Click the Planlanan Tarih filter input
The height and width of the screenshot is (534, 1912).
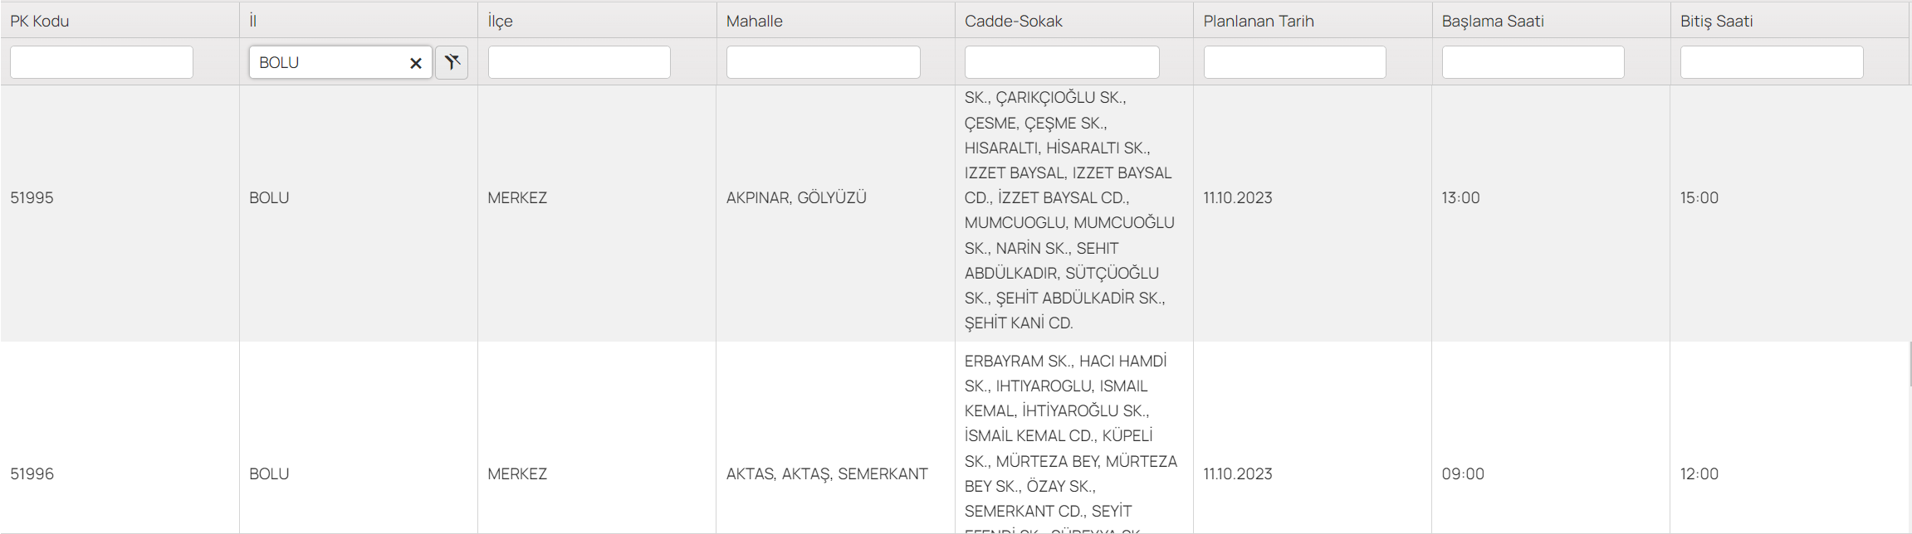(x=1294, y=62)
